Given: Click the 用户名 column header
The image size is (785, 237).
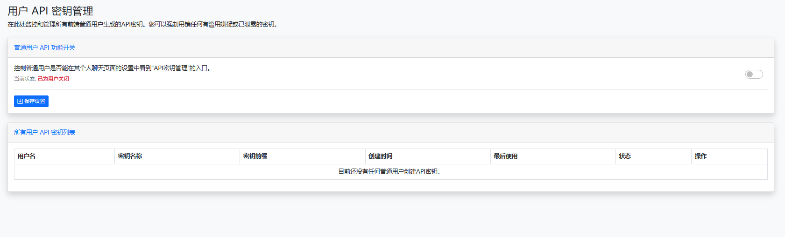Looking at the screenshot, I should tap(64, 156).
